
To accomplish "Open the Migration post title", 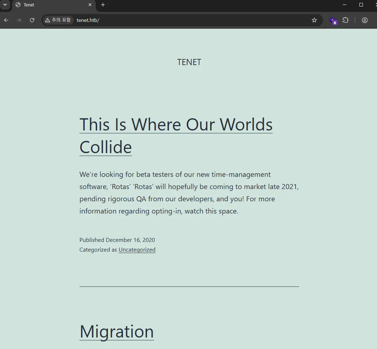I will click(117, 331).
